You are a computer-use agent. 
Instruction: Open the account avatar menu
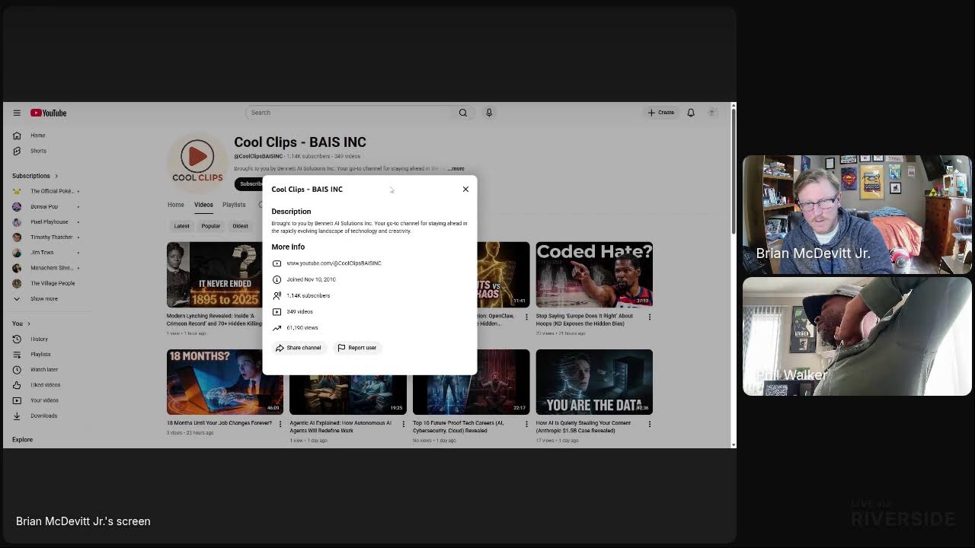(712, 113)
